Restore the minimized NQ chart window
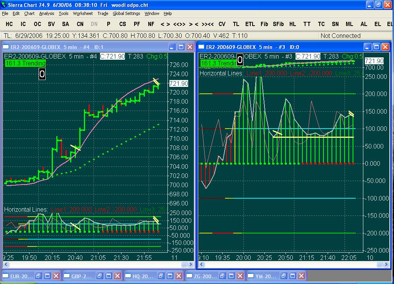This screenshot has width=394, height=284. (x=161, y=276)
